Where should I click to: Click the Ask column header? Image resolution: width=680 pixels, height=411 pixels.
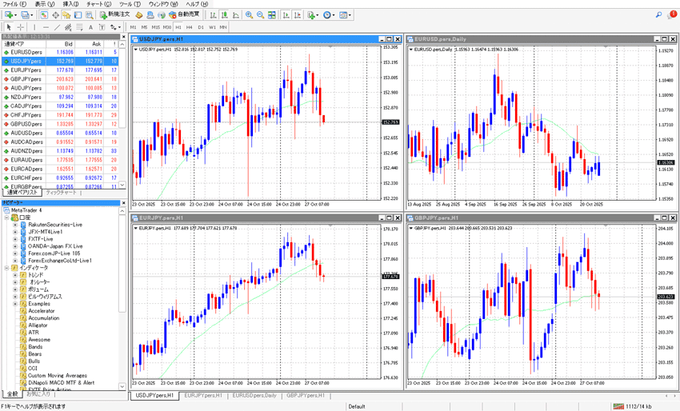point(90,44)
